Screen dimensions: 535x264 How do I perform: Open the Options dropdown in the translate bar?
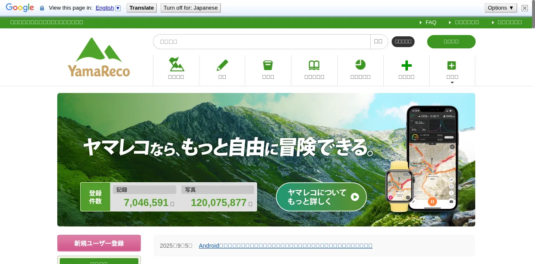(x=501, y=8)
